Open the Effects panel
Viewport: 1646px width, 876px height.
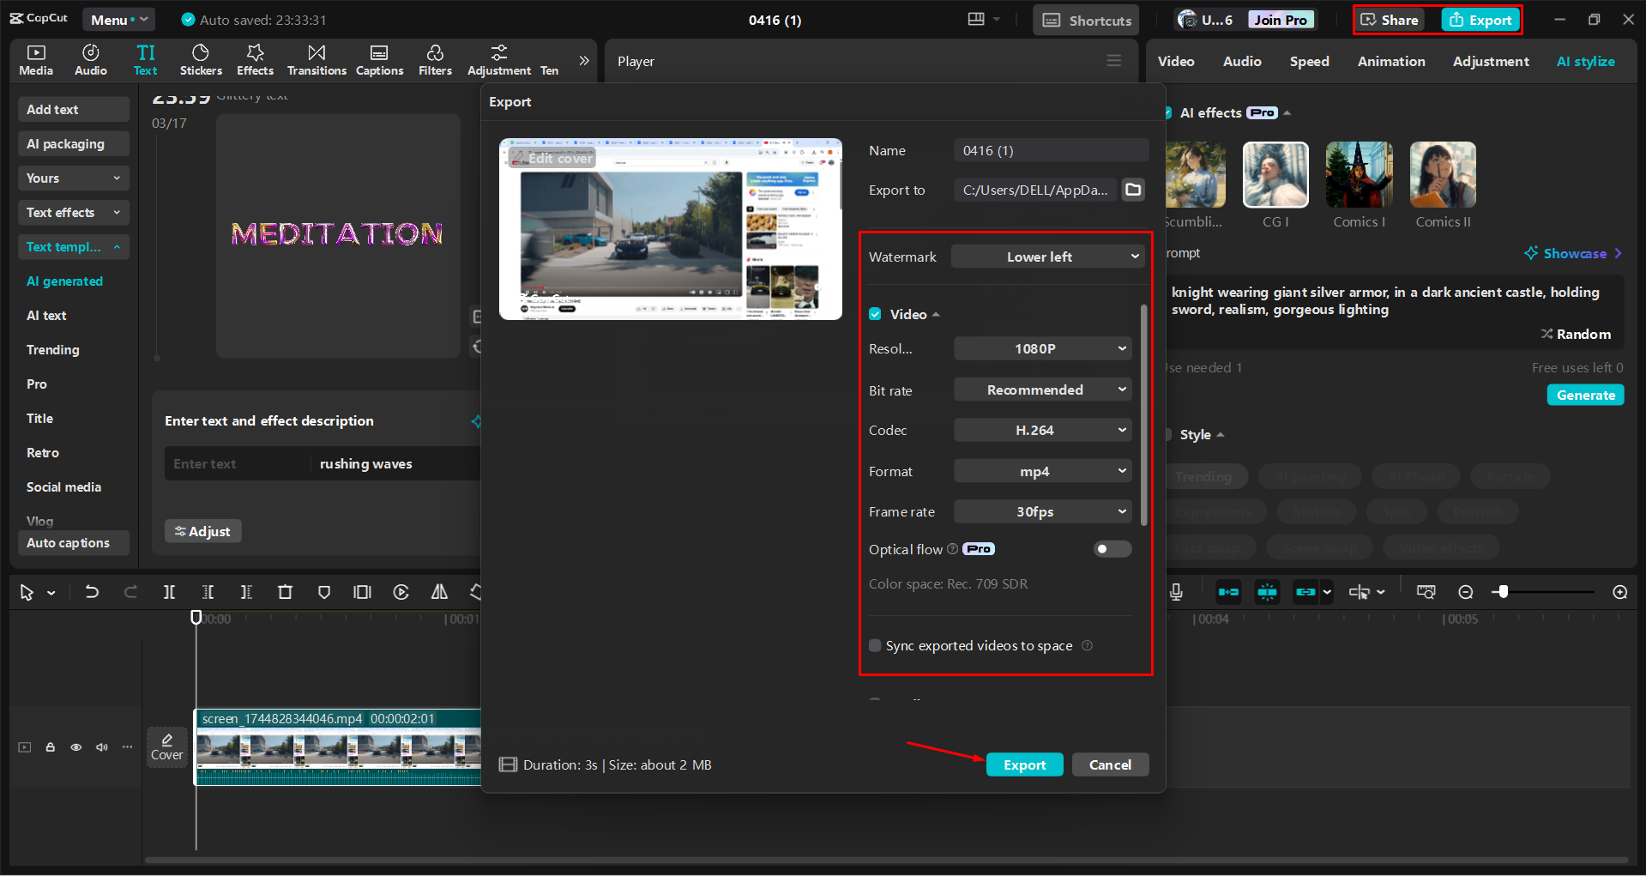(x=255, y=60)
